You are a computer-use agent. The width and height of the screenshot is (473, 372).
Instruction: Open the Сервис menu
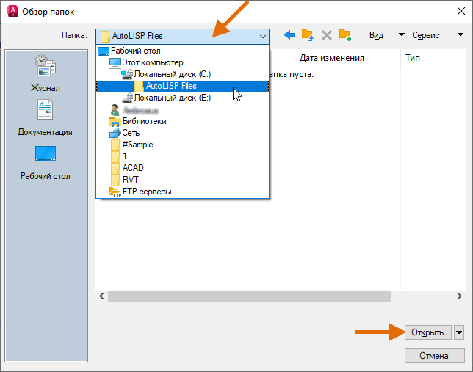click(x=426, y=35)
